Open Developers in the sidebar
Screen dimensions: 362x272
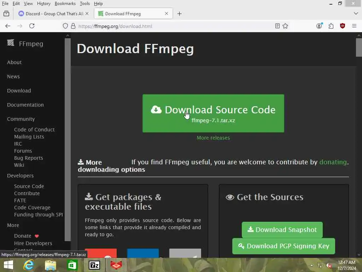pyautogui.click(x=20, y=176)
